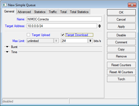Click the disabled status bar text
The image size is (139, 106).
(x=8, y=101)
